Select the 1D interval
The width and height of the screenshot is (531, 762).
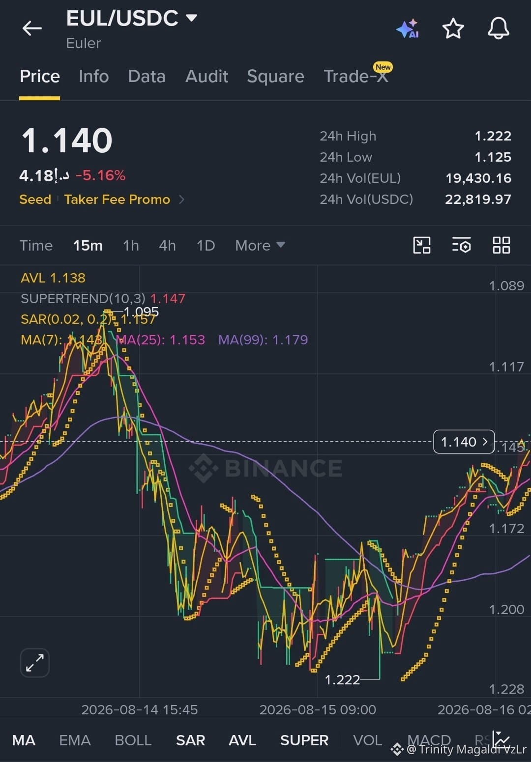[206, 245]
